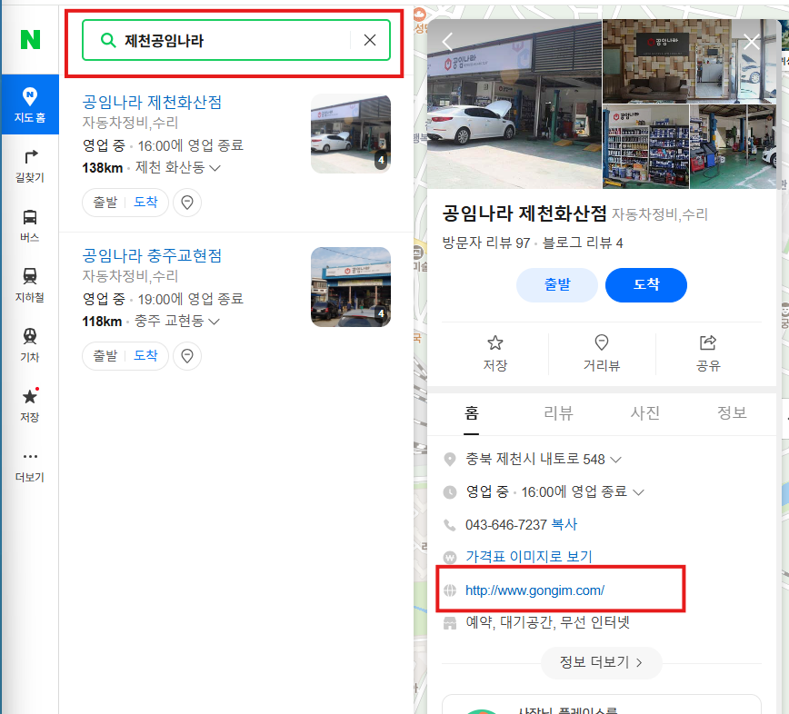Open the garage lift bay photo
The image size is (789, 714).
tap(733, 147)
